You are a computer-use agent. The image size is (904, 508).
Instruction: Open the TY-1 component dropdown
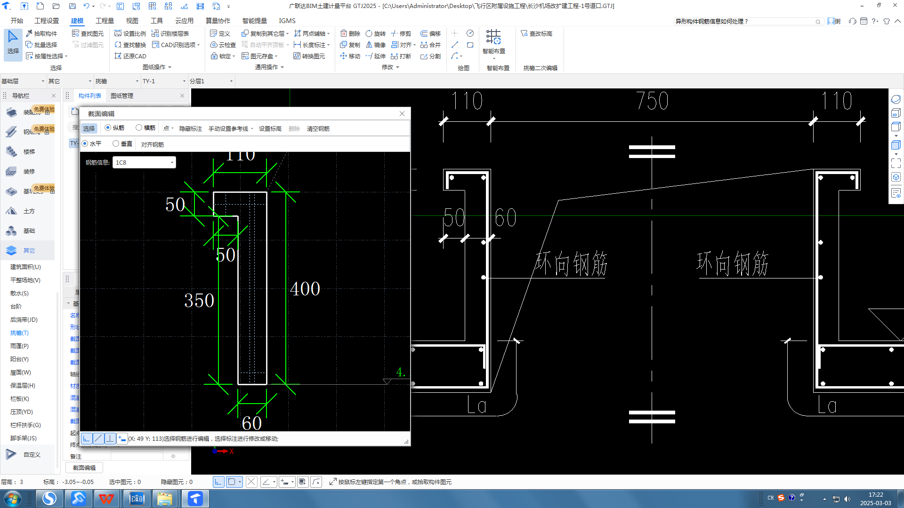184,81
